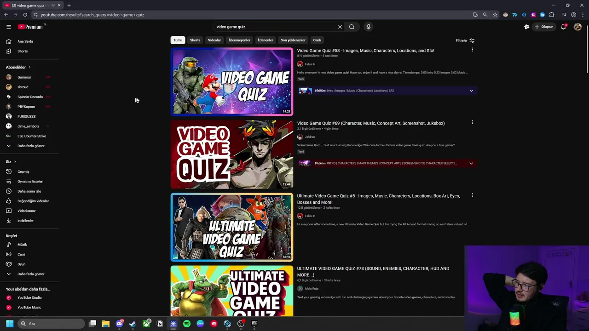Reload the page
589x331 pixels.
pos(25,15)
